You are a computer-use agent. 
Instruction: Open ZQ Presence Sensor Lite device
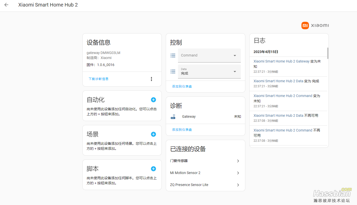tap(205, 185)
